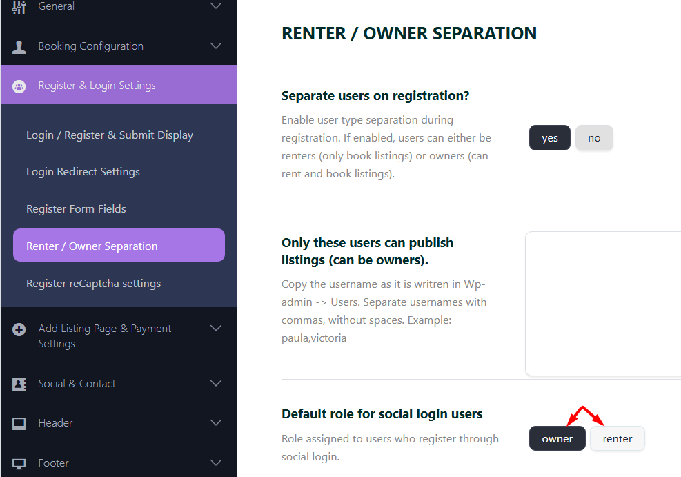The height and width of the screenshot is (477, 681).
Task: Open Login / Register & Submit Display
Action: (110, 135)
